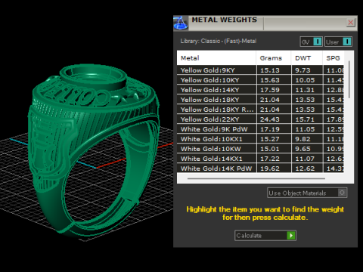Click the green arrow on Calculate

point(291,236)
